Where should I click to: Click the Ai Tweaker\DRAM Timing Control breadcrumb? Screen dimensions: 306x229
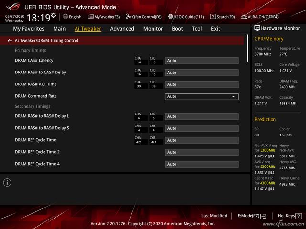[x=46, y=40]
